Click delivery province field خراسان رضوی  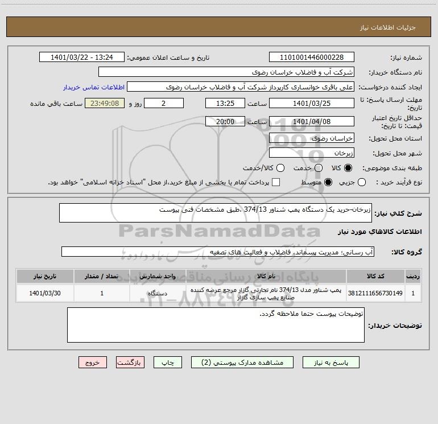[x=312, y=138]
